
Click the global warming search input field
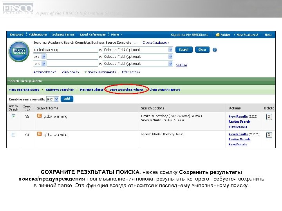pos(66,50)
